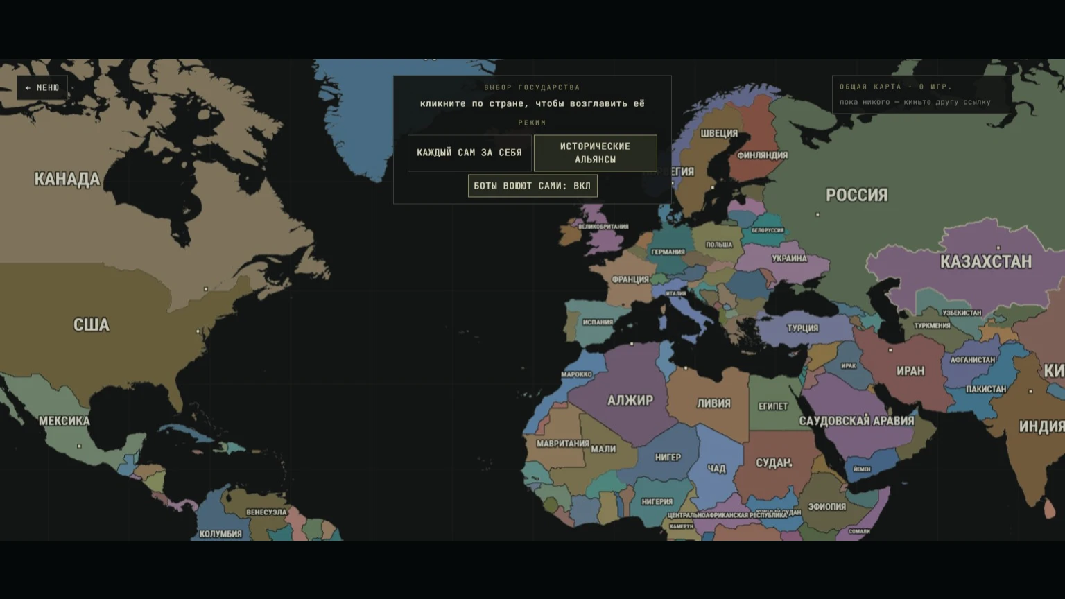This screenshot has width=1065, height=599.
Task: Choose ПАКИСТАН on the map
Action: [986, 390]
